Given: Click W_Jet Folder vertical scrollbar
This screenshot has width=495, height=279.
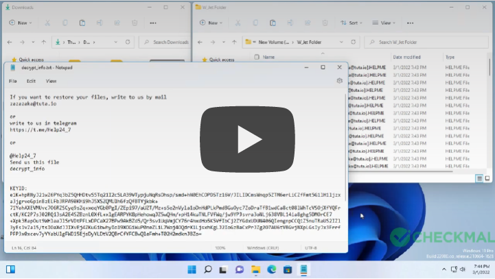Looking at the screenshot, I should click(490, 67).
